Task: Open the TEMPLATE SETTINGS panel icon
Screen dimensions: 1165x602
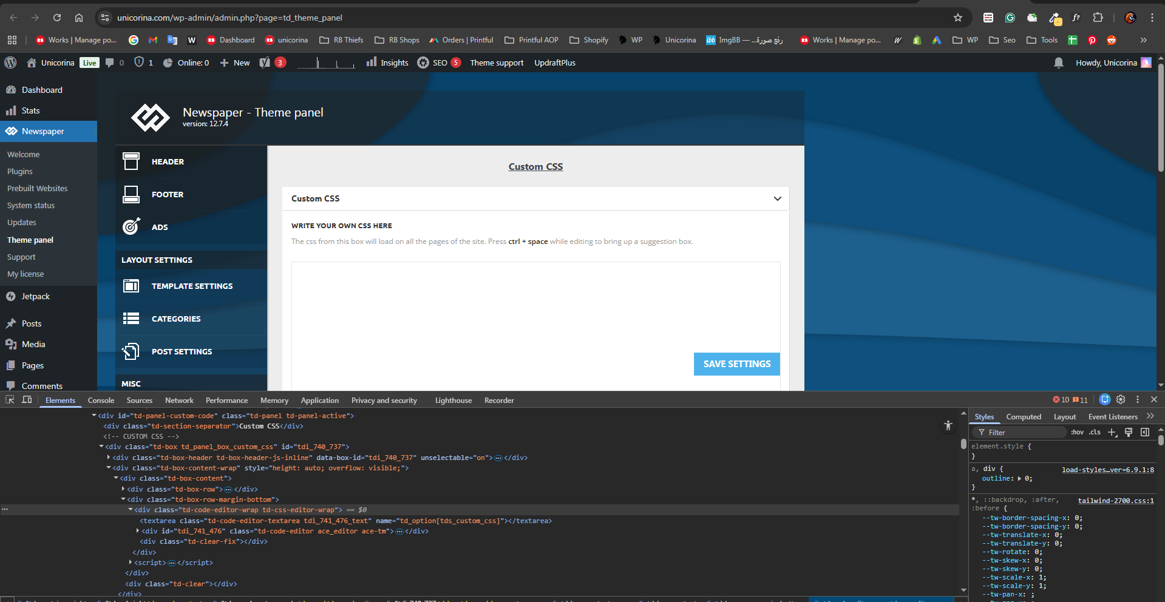Action: click(131, 286)
